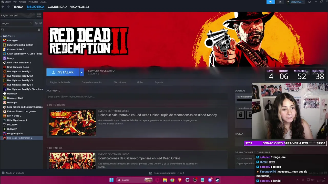Open Opera GX from the taskbar
The width and height of the screenshot is (328, 184).
tap(157, 180)
